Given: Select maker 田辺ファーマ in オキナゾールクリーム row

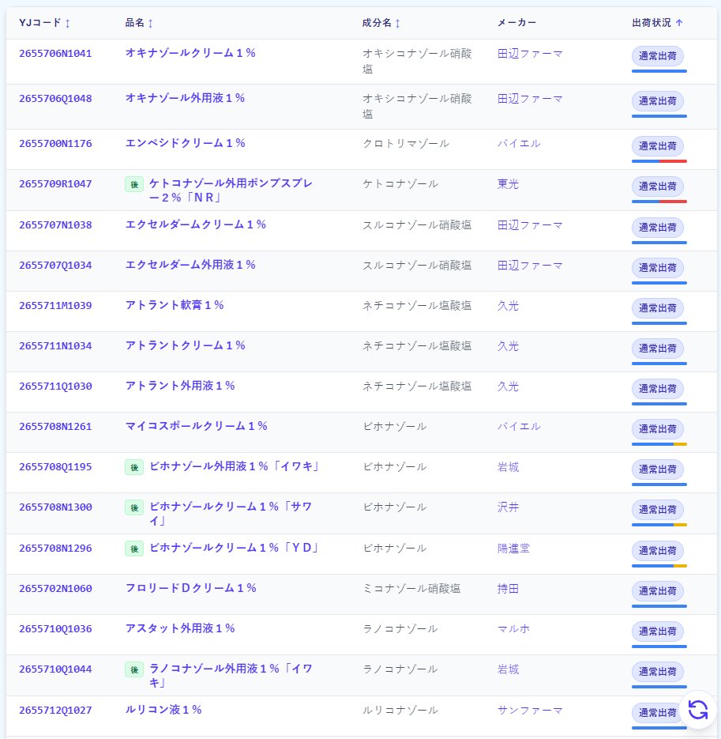Looking at the screenshot, I should click(x=530, y=54).
